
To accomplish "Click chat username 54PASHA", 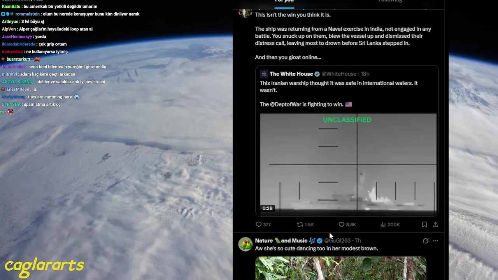I will click(11, 105).
